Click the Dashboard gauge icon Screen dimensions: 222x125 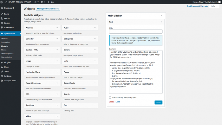point(2,8)
